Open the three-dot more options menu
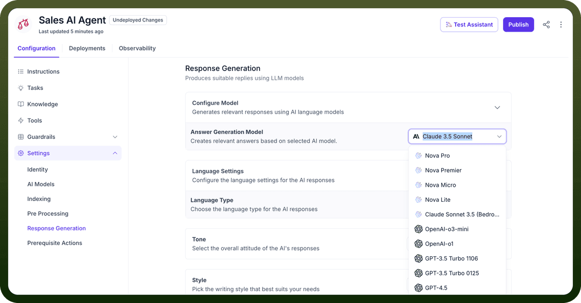The image size is (581, 303). 561,24
